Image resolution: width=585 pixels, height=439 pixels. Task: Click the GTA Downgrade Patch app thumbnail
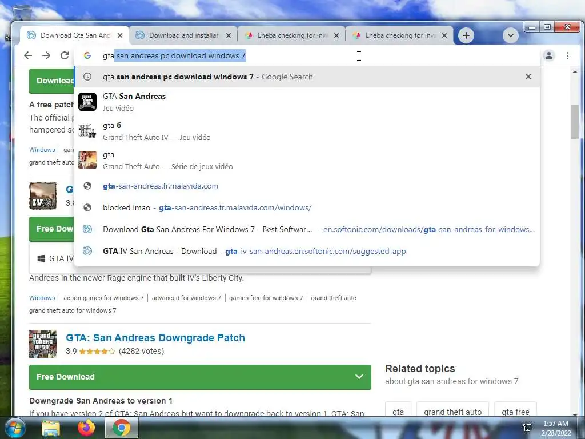click(x=43, y=344)
